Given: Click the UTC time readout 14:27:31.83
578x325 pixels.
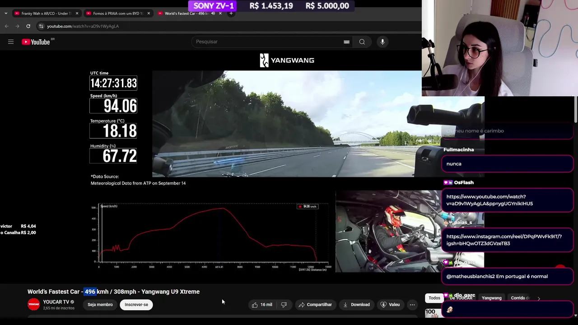Looking at the screenshot, I should tap(113, 83).
